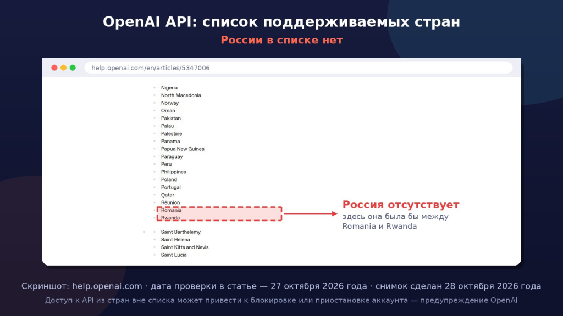Select the Palau list entry

click(x=167, y=126)
